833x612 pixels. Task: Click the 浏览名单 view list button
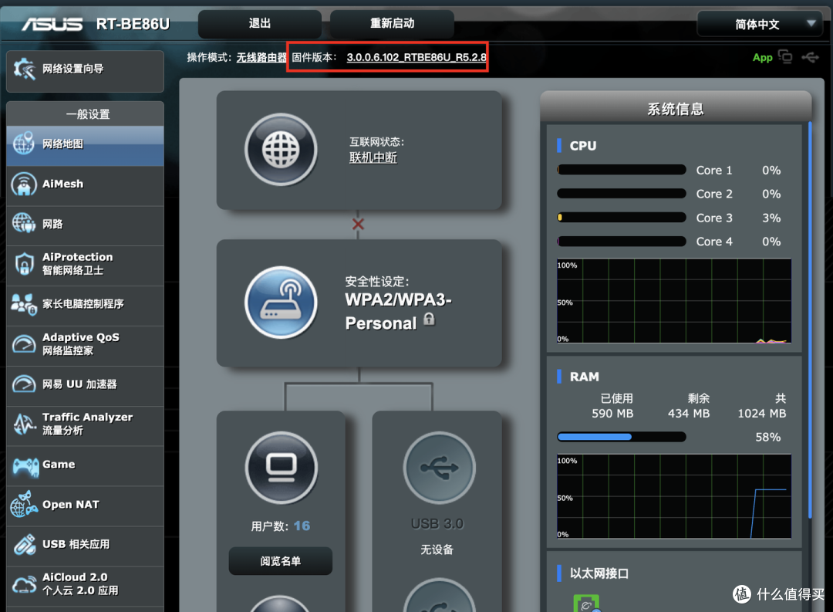coord(281,561)
